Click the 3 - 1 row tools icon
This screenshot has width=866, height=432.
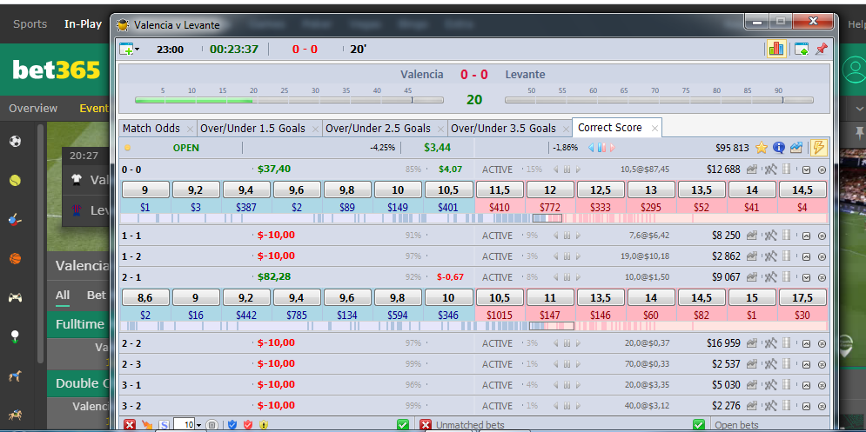(x=770, y=385)
